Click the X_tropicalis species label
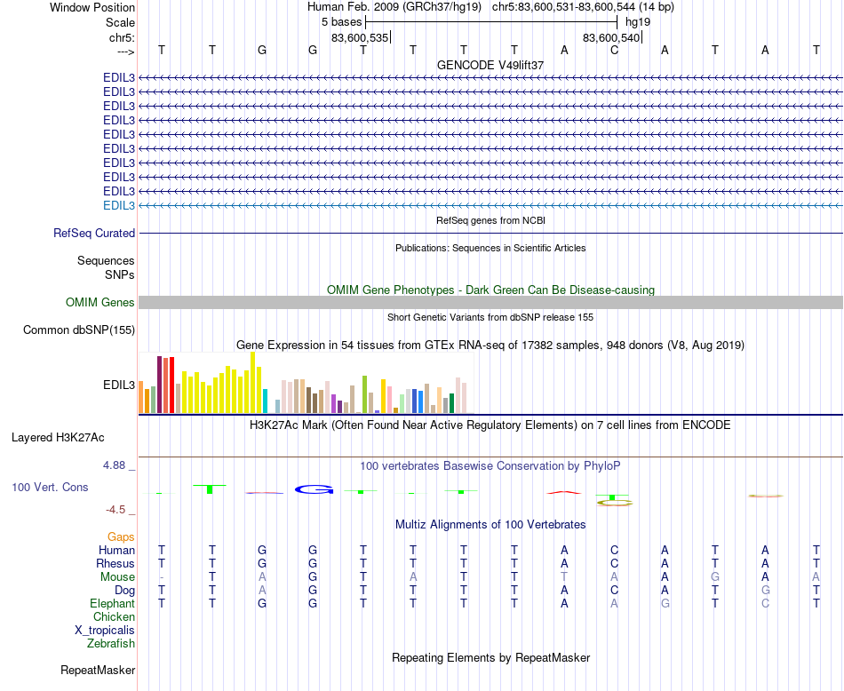 click(x=105, y=631)
